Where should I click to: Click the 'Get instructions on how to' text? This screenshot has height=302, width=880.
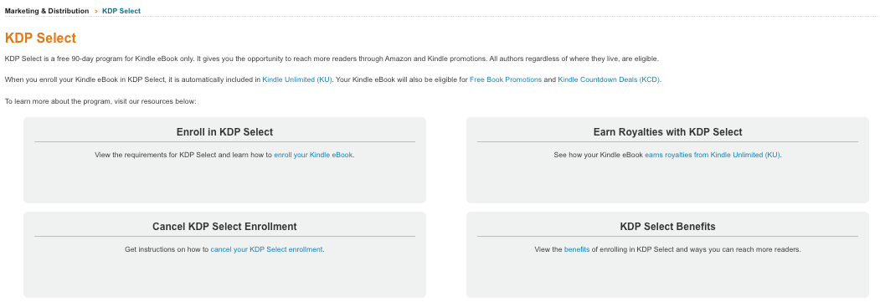(x=167, y=249)
